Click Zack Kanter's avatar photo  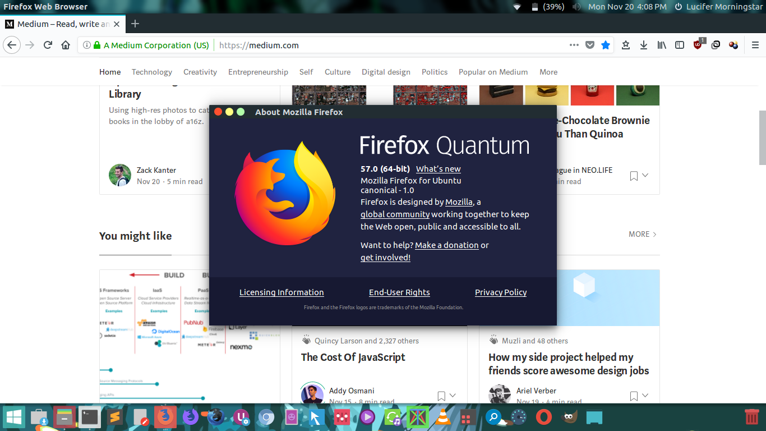[120, 175]
